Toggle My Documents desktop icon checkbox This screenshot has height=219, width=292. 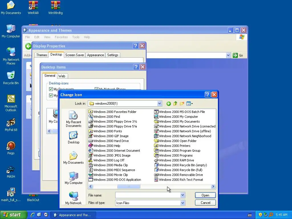click(x=51, y=89)
